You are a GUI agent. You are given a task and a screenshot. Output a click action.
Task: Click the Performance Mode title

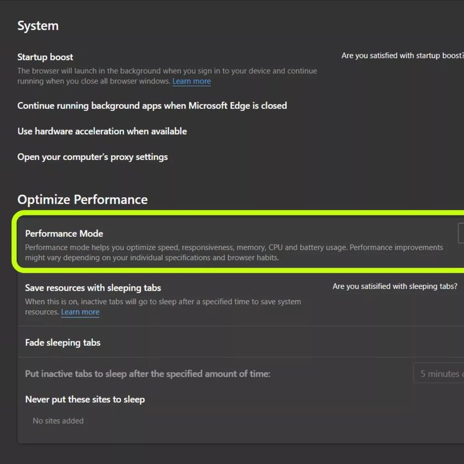point(64,233)
